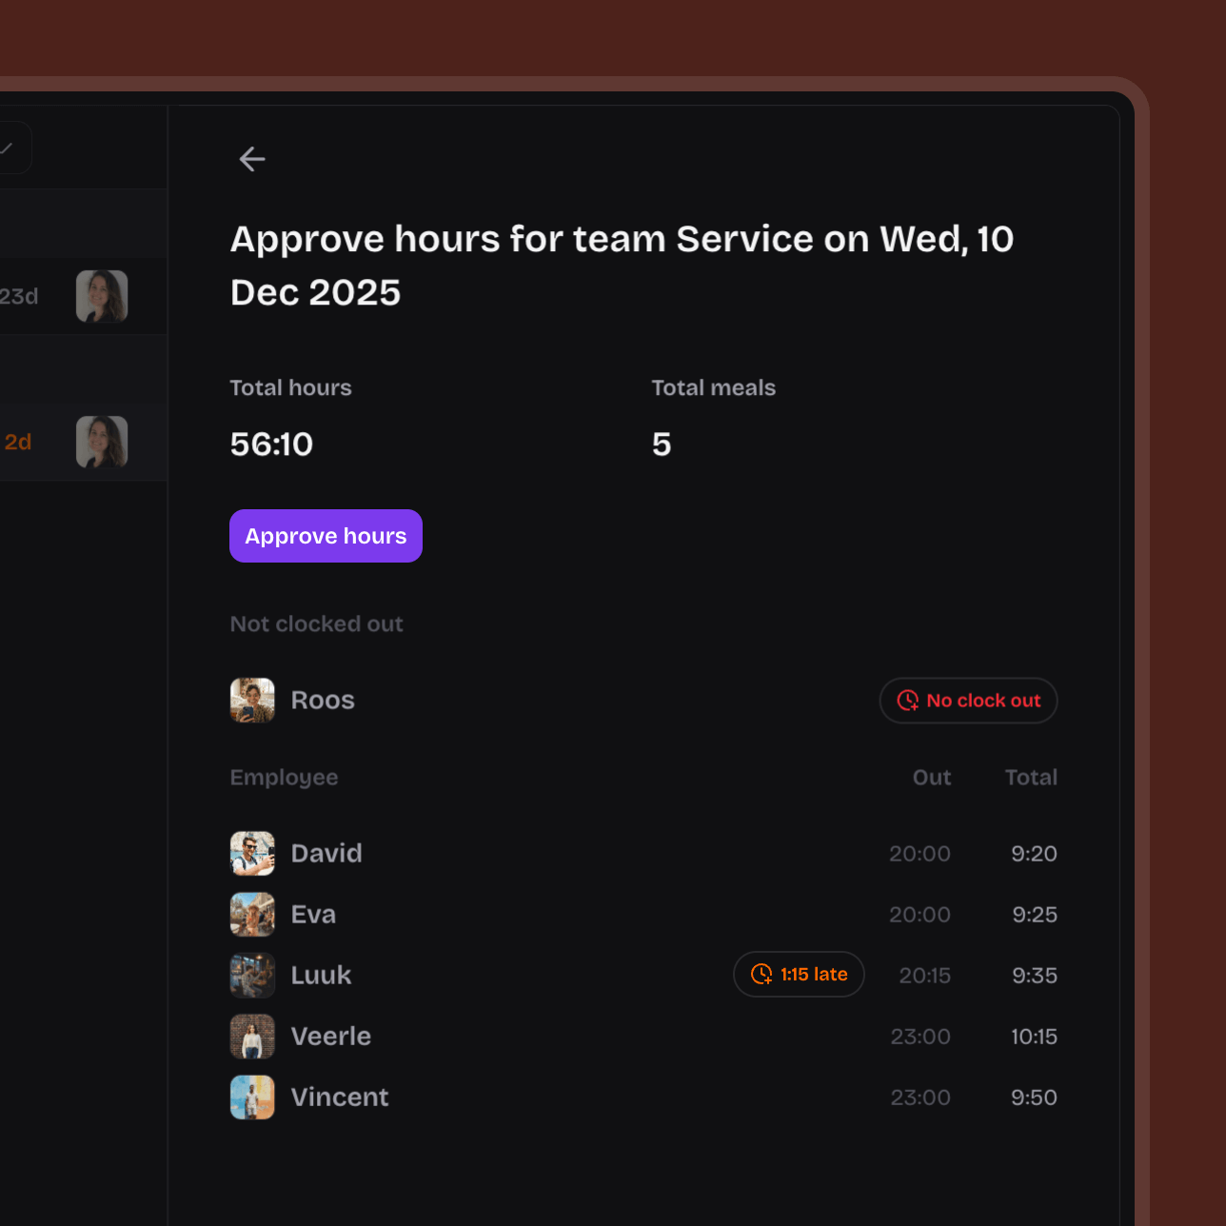
Task: Click David's avatar photo
Action: tap(252, 854)
